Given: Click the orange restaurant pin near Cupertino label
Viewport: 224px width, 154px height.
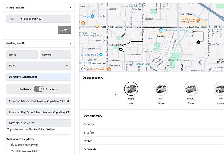Looking at the screenshot, I should coord(97,26).
